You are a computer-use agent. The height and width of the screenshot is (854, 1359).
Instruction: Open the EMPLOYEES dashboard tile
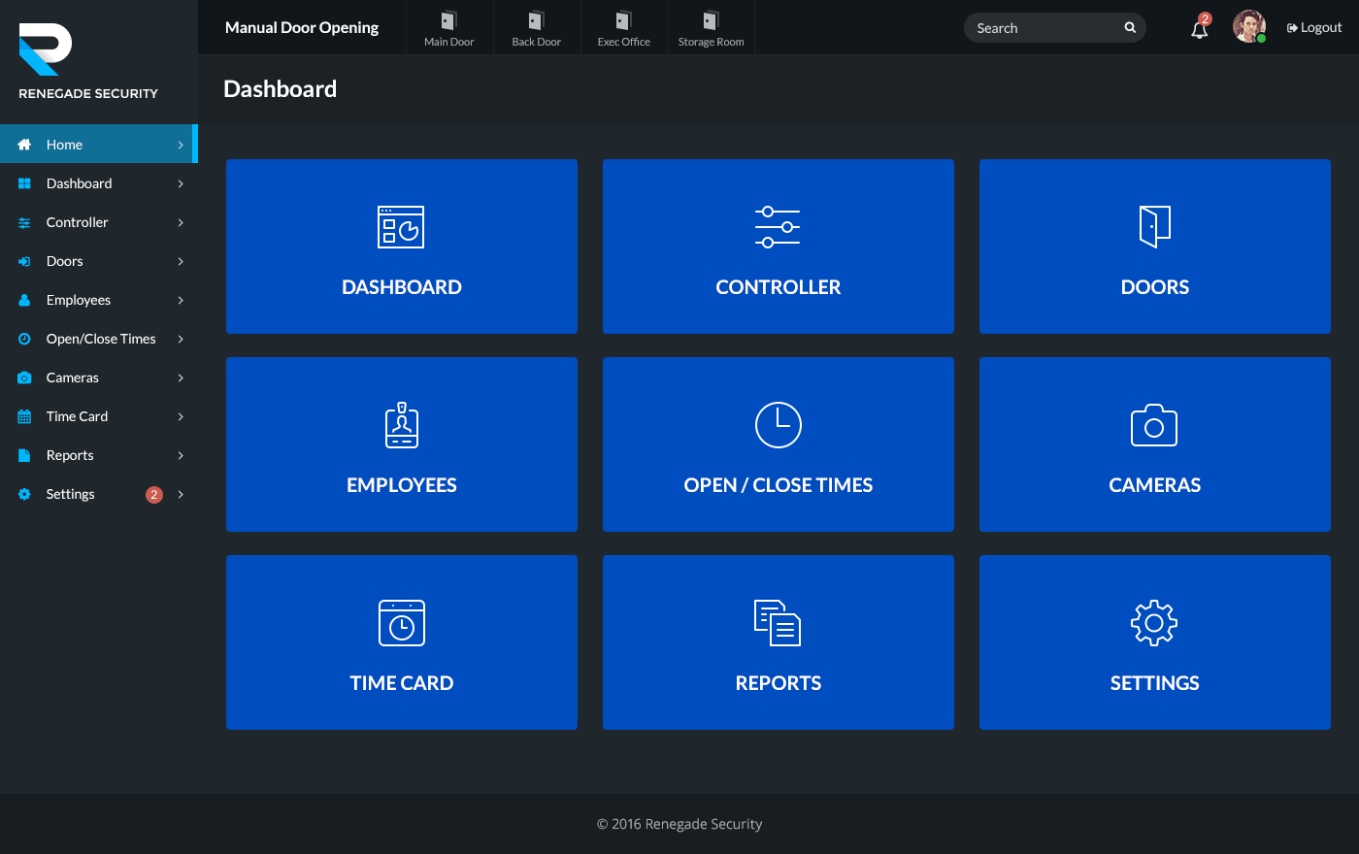401,444
